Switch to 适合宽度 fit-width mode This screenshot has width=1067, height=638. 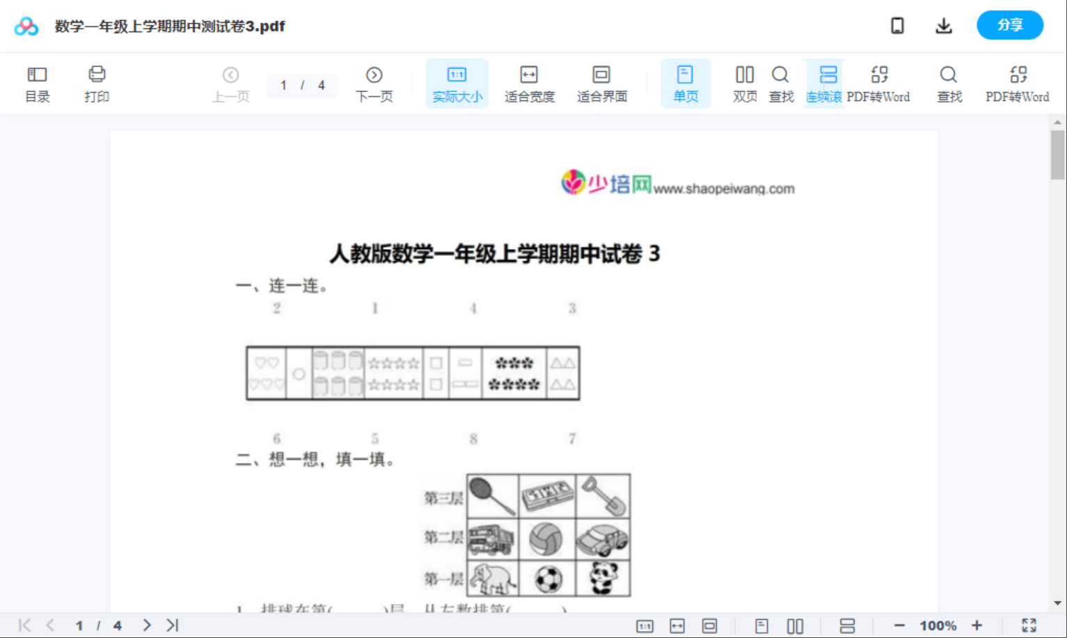[529, 83]
